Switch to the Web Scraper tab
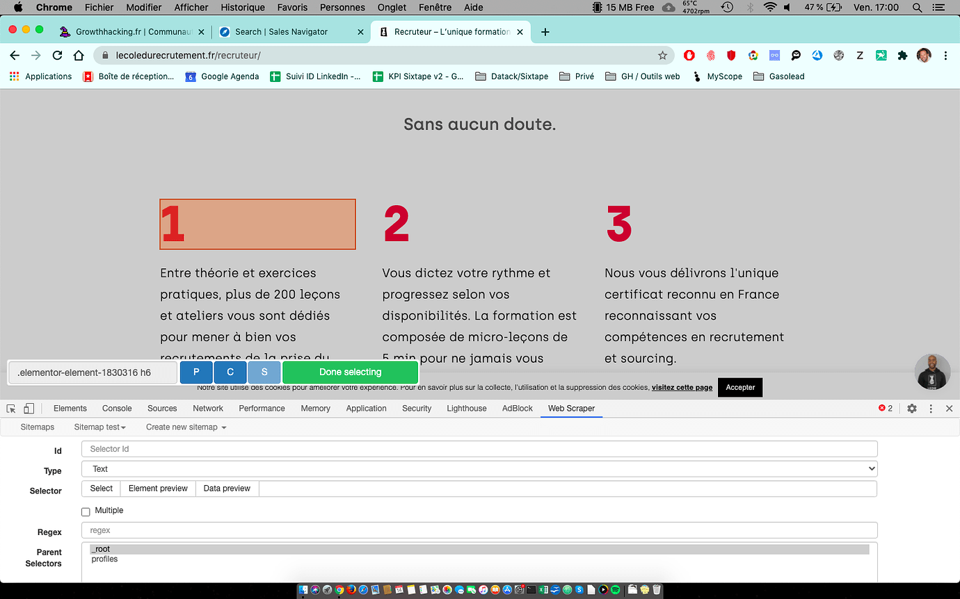The image size is (960, 599). 571,409
